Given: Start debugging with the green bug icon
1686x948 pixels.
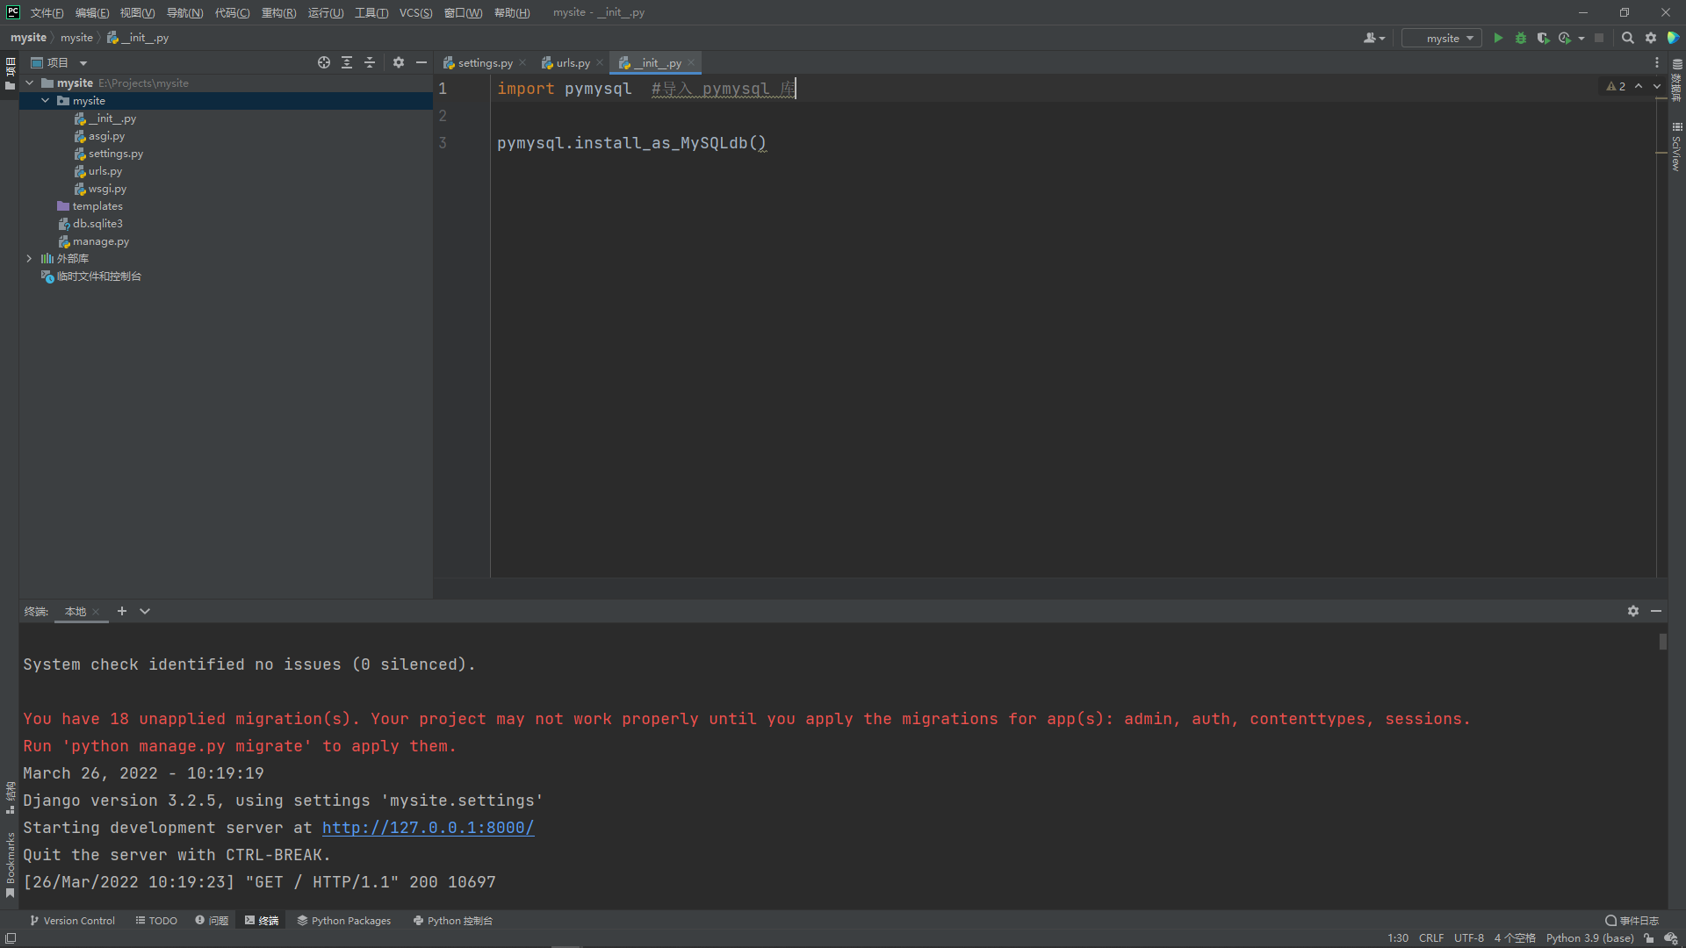Looking at the screenshot, I should [x=1521, y=38].
